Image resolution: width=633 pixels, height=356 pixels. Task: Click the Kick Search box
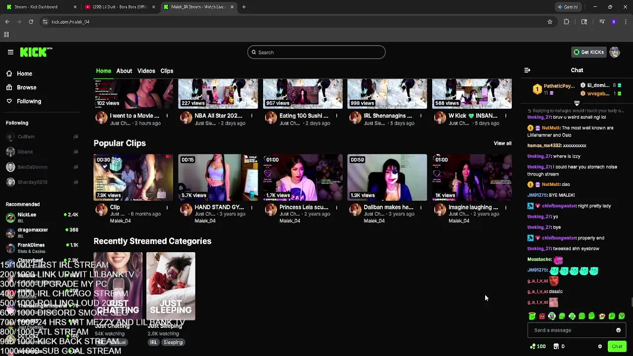pyautogui.click(x=316, y=52)
